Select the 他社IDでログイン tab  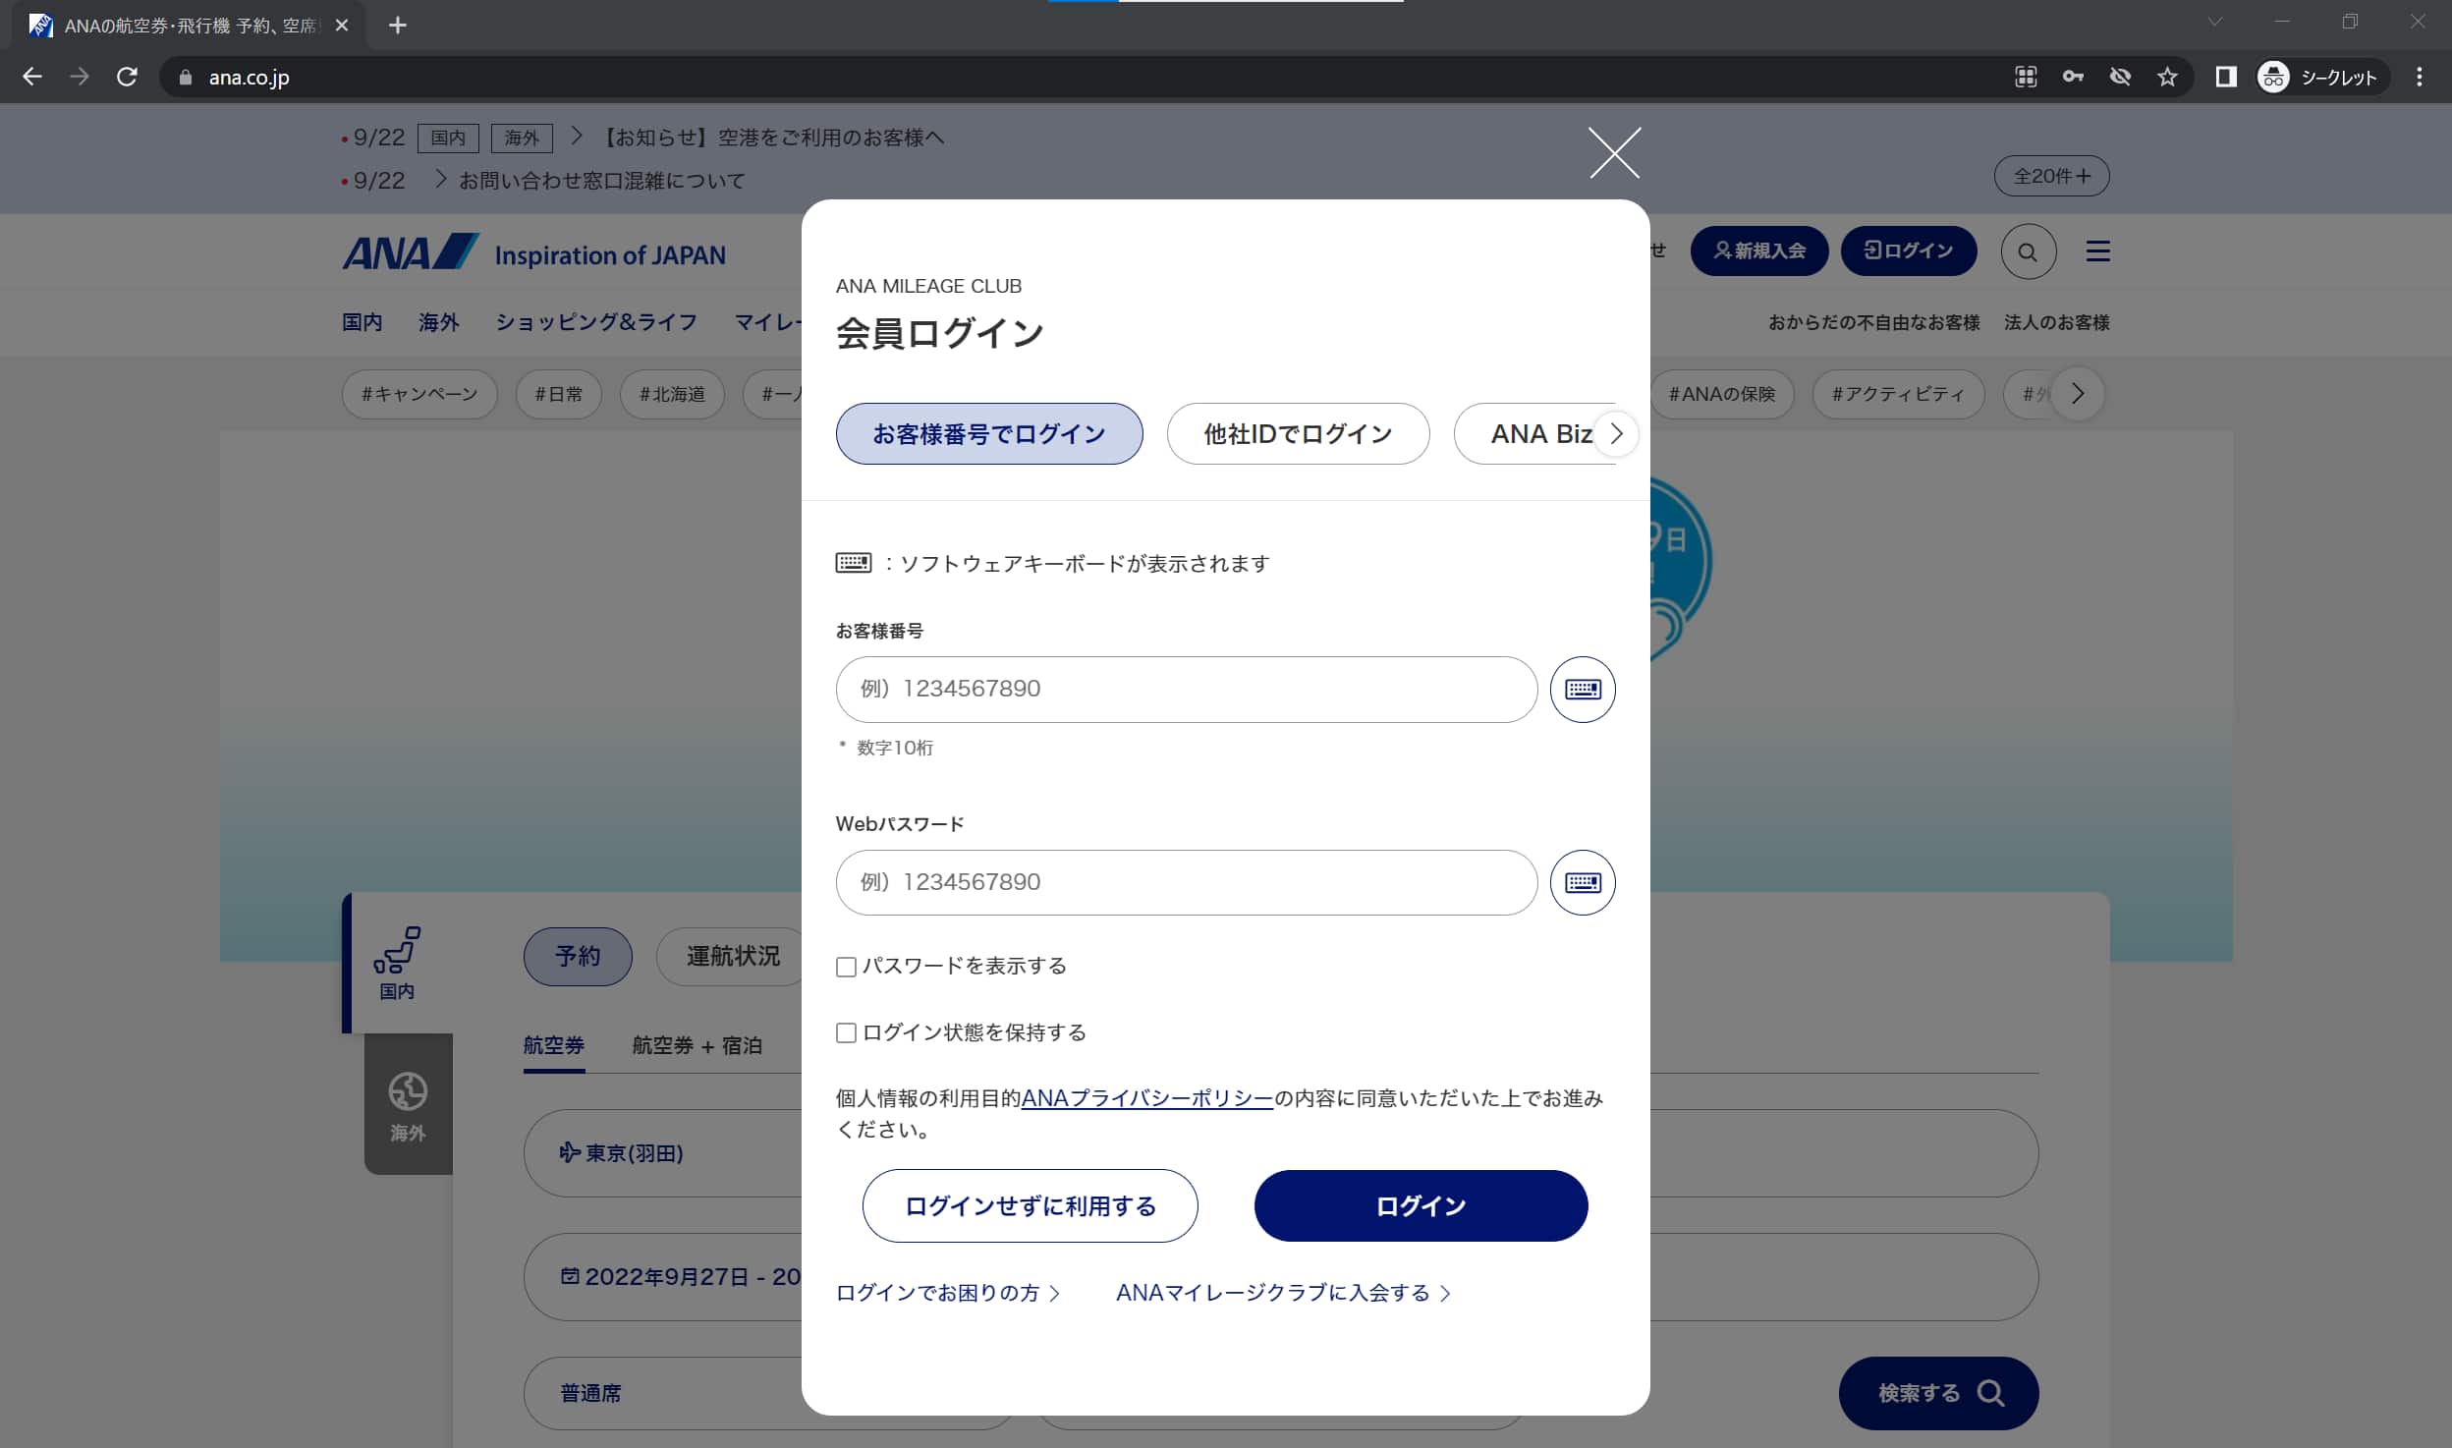click(x=1297, y=433)
